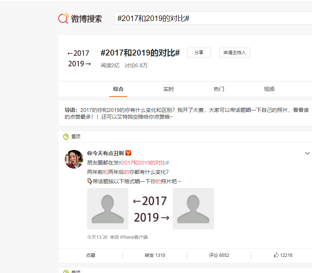This screenshot has height=273, width=312.
Task: Click the 阅读2亿 read count text
Action: (x=110, y=65)
